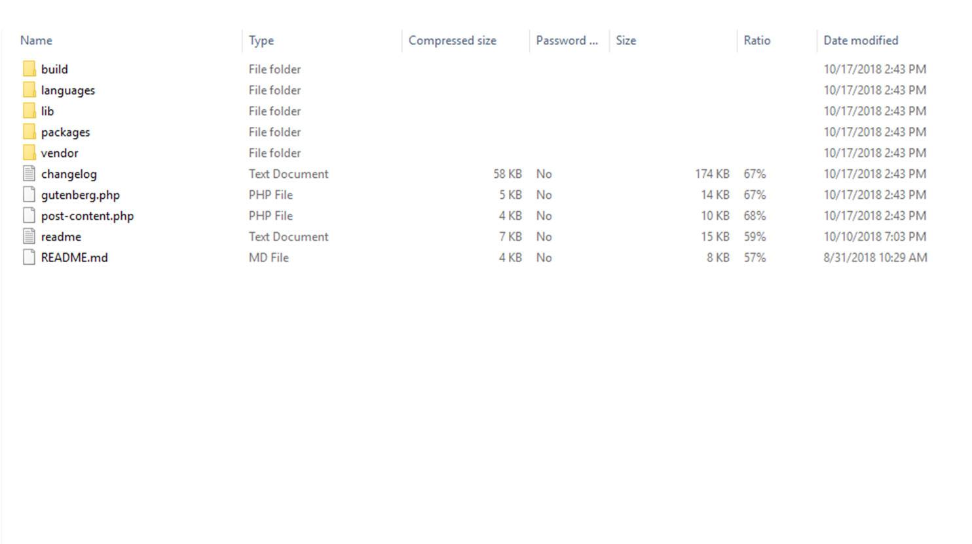Click the 10/10/2018 7:03 PM date
972x544 pixels.
tap(874, 237)
